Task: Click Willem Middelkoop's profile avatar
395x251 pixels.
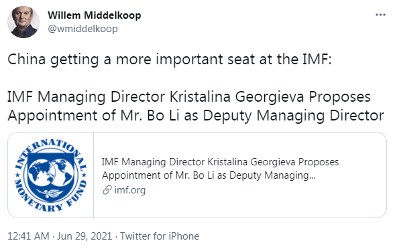Action: point(23,22)
